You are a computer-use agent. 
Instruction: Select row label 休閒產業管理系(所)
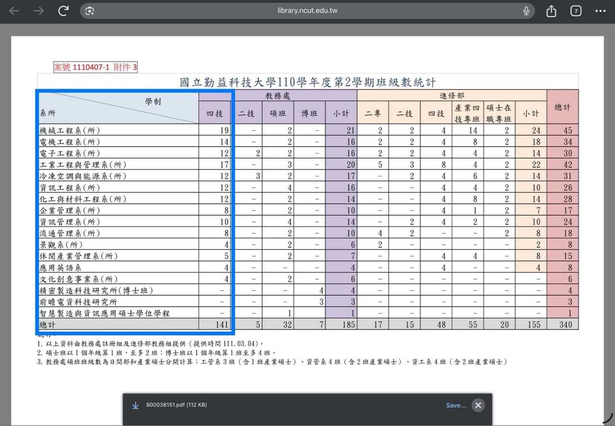(79, 256)
